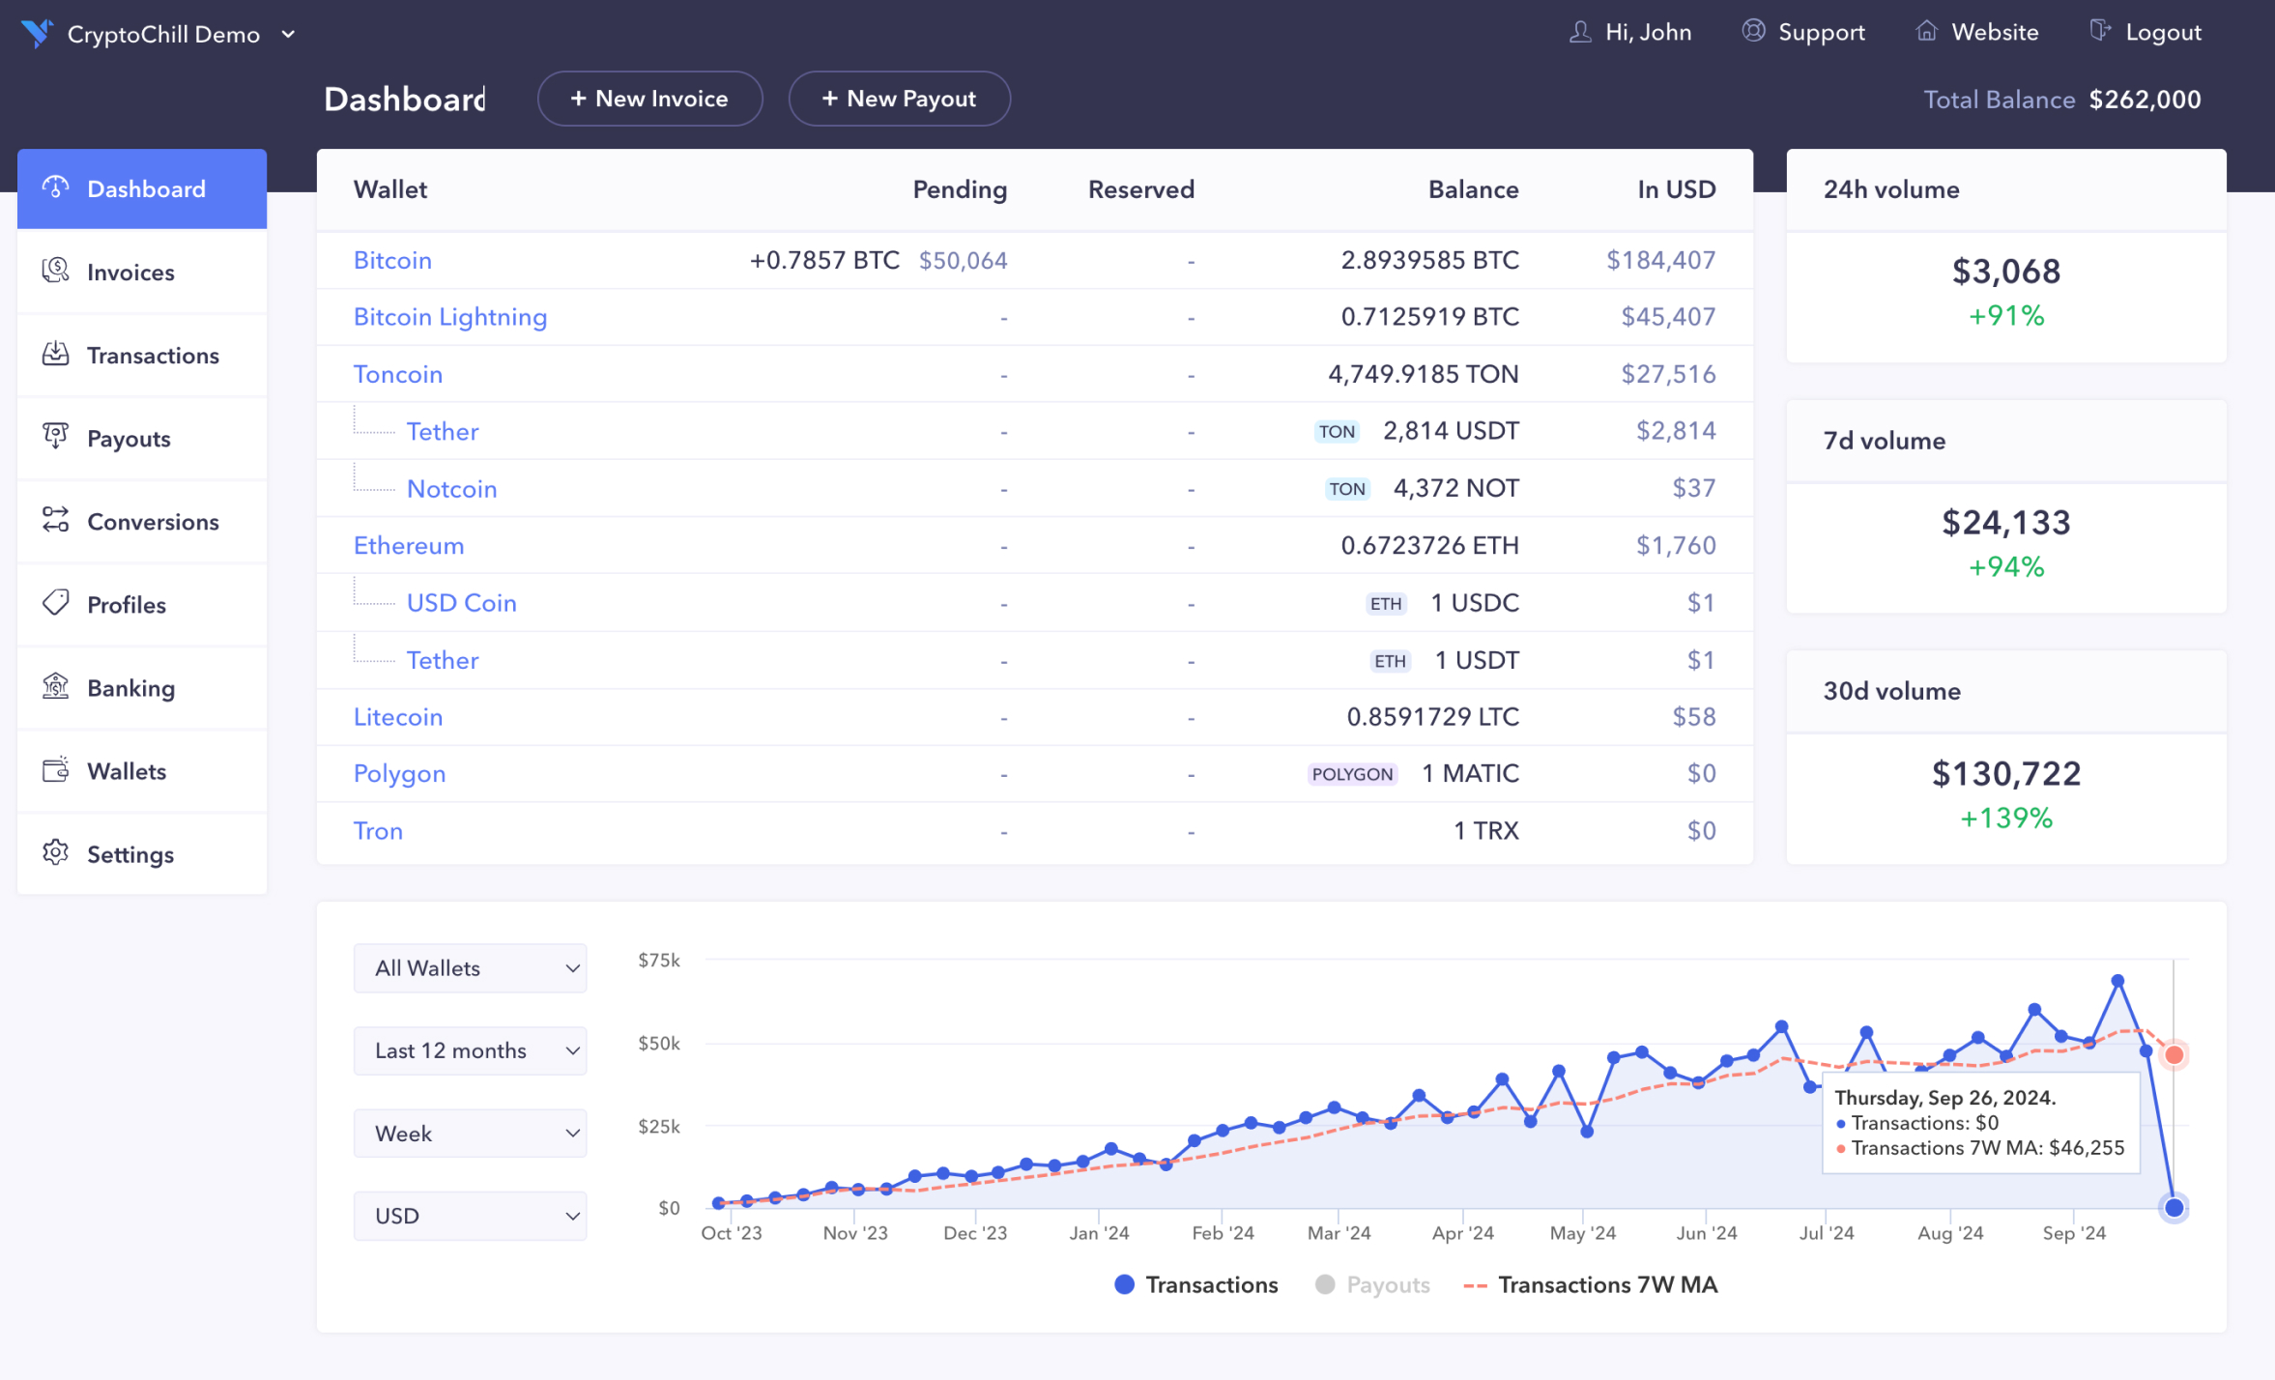Viewport: 2275px width, 1380px height.
Task: Expand the CryptoChill Demo account chevron
Action: click(x=288, y=34)
